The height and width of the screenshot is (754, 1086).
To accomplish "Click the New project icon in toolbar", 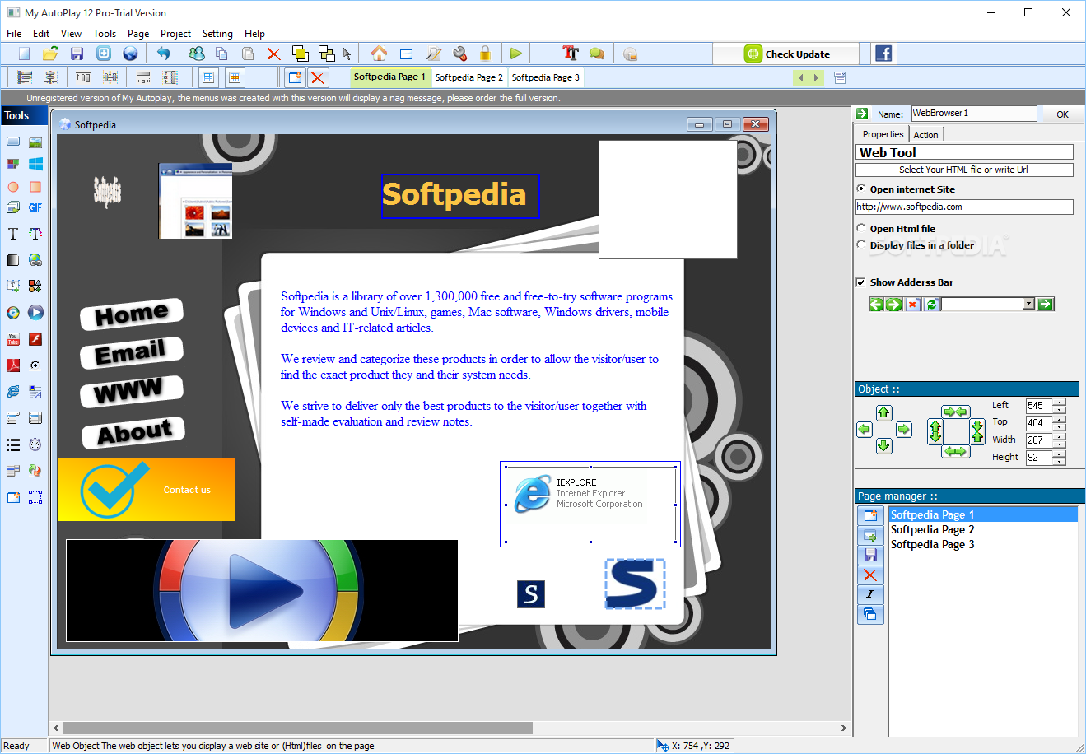I will (24, 54).
